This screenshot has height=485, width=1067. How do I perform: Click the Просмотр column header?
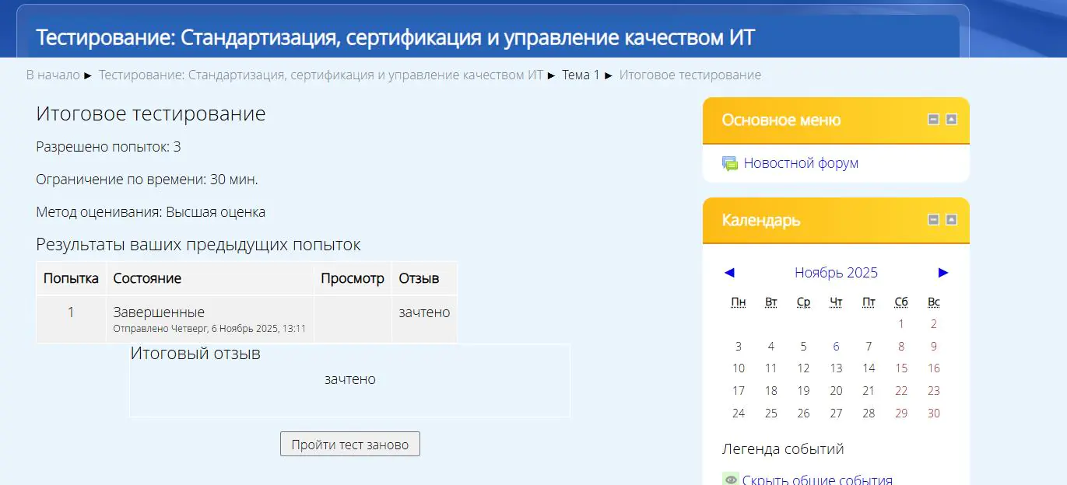[x=353, y=278]
